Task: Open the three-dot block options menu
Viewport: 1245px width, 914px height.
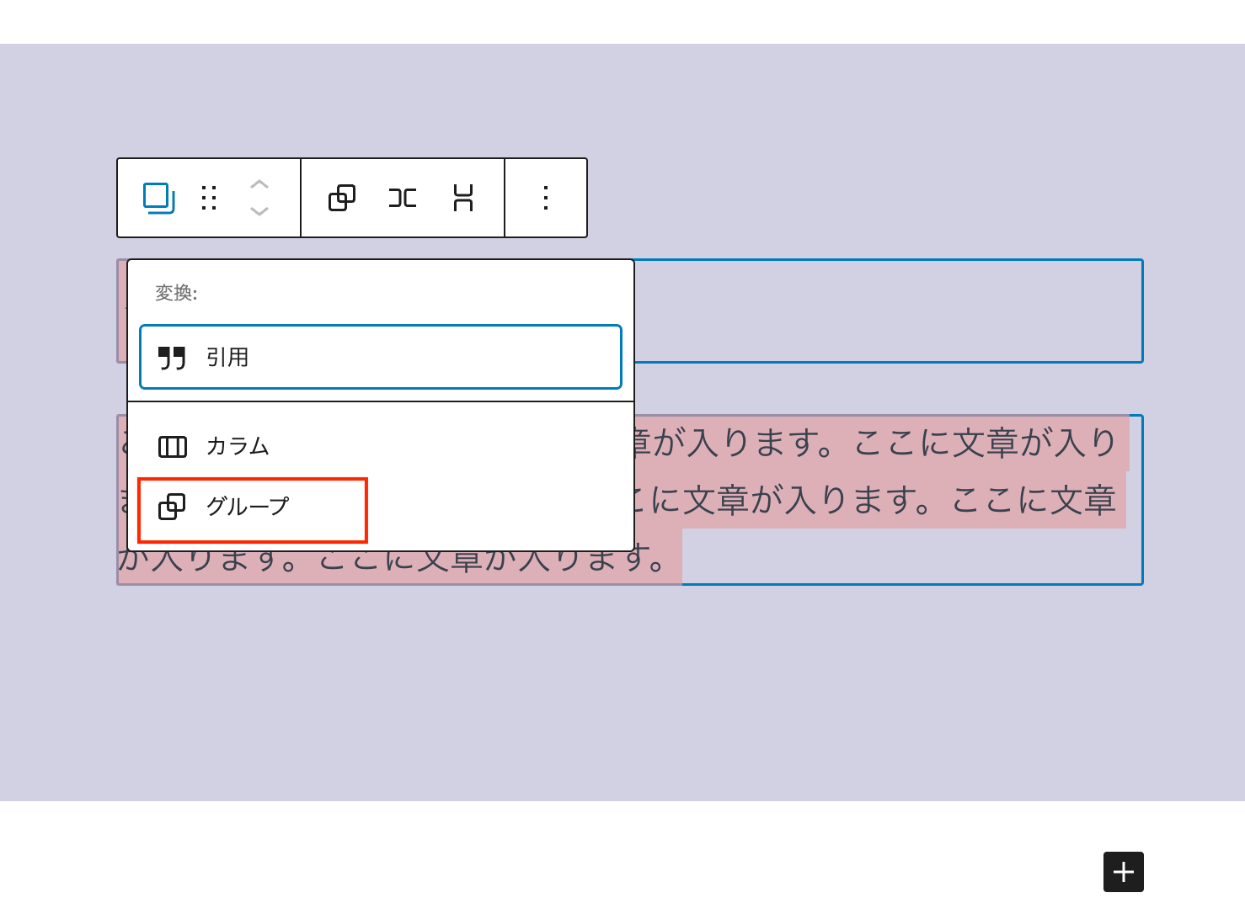Action: [x=546, y=199]
